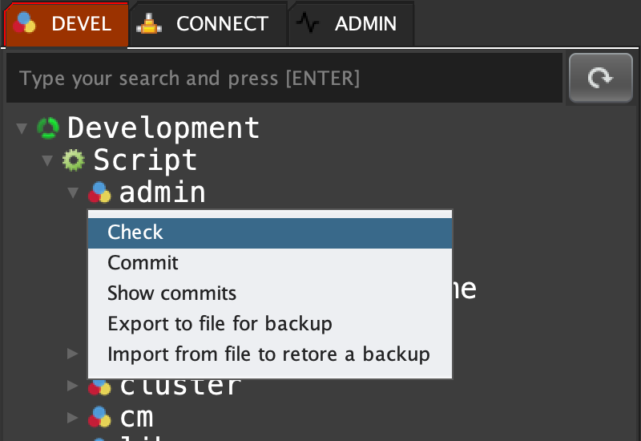Click the DEVEL tab colored circles icon
Image resolution: width=641 pixels, height=441 pixels.
coord(26,24)
